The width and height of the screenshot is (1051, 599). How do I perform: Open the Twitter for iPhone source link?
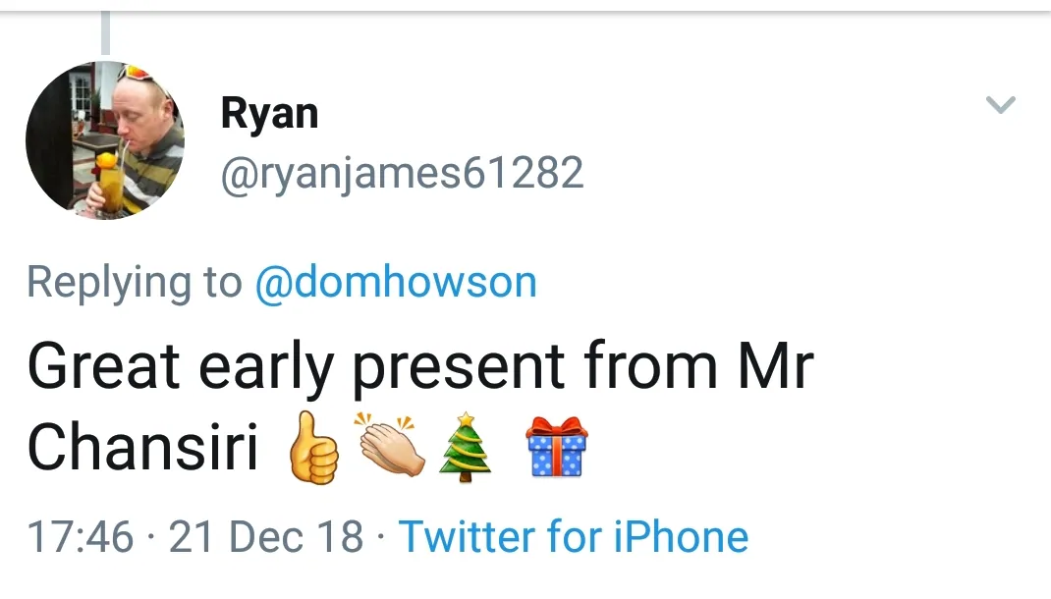[x=574, y=537]
